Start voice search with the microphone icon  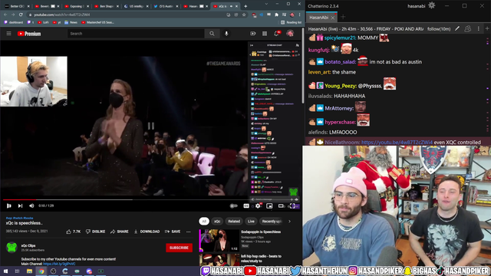[x=226, y=34]
